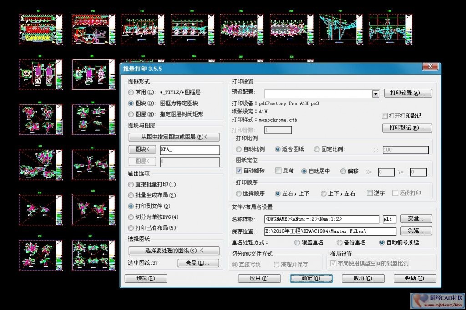Click the 打印设置(A) button
Image resolution: width=466 pixels, height=310 pixels.
pyautogui.click(x=408, y=93)
